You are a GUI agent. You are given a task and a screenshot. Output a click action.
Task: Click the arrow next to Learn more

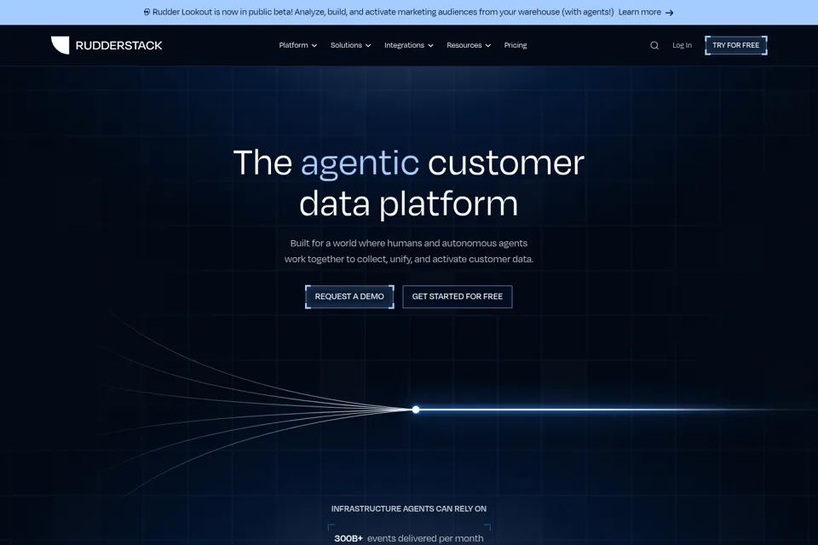coord(670,13)
